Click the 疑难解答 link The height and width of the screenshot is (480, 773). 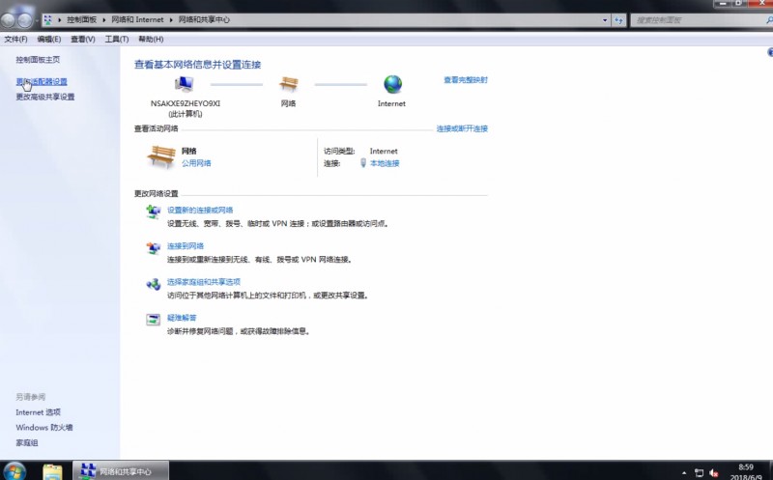pyautogui.click(x=182, y=318)
